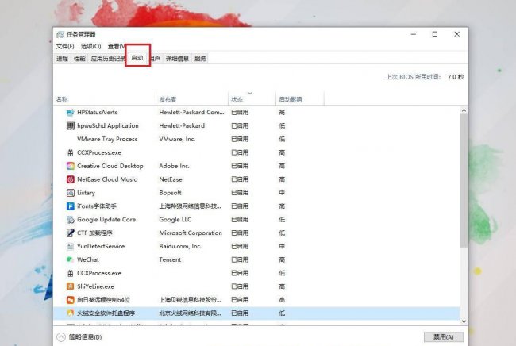Image resolution: width=516 pixels, height=346 pixels.
Task: Click the Google Update Core icon
Action: (70, 220)
